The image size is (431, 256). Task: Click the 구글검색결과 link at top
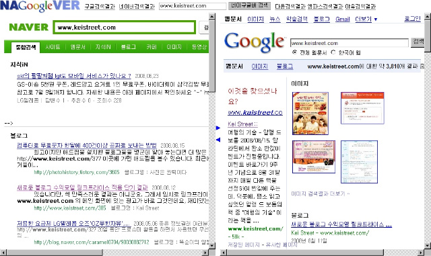100,6
